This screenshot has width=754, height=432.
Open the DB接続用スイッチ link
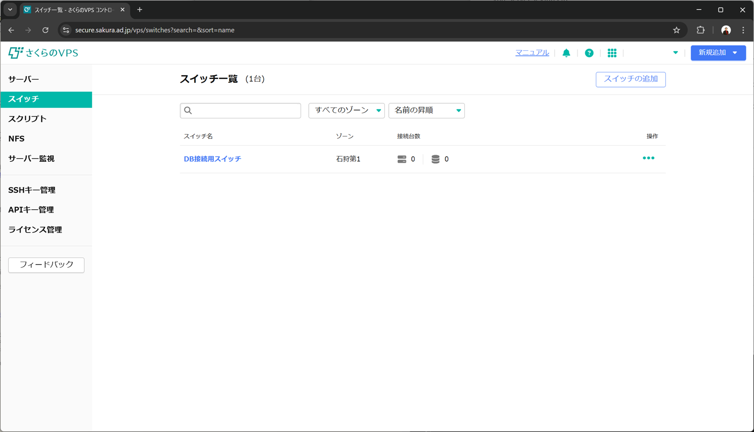pyautogui.click(x=212, y=159)
